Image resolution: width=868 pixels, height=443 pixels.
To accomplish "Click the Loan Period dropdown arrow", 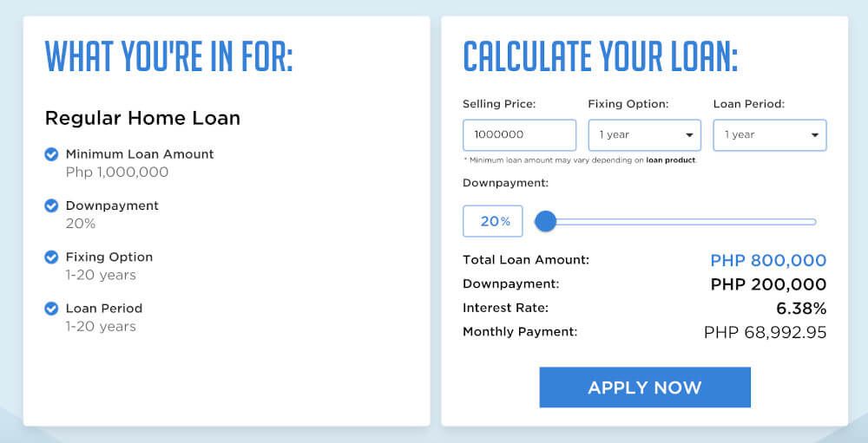I will coord(815,135).
